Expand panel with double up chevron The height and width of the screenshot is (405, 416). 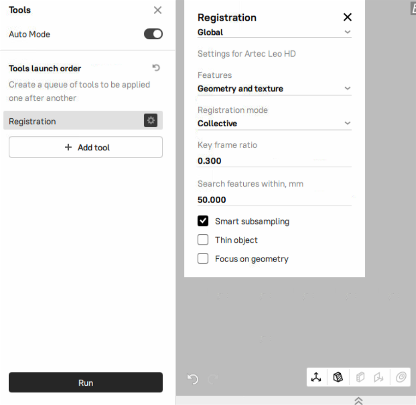359,401
